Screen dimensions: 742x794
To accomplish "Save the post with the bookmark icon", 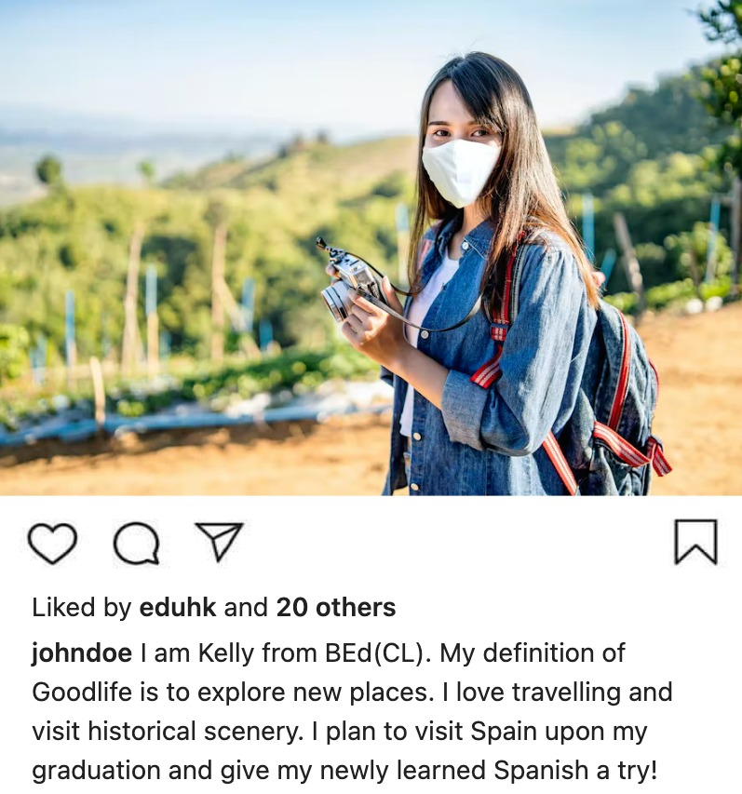I will (x=695, y=542).
